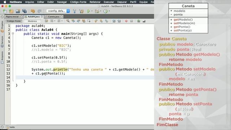
Task: Open the Equipe menu
Action: pyautogui.click(x=144, y=2)
